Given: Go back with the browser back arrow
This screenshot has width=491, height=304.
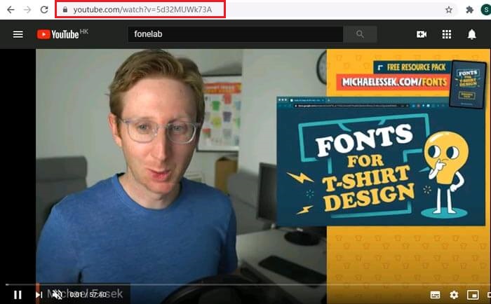Looking at the screenshot, I should [x=11, y=10].
